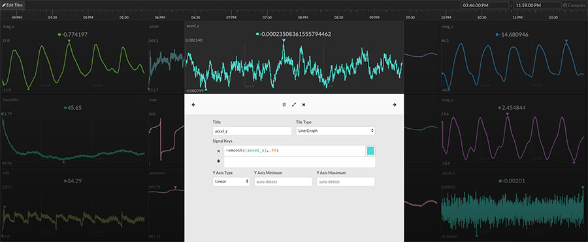
Task: Click the mag_y value 2.454844
Action: (514, 108)
